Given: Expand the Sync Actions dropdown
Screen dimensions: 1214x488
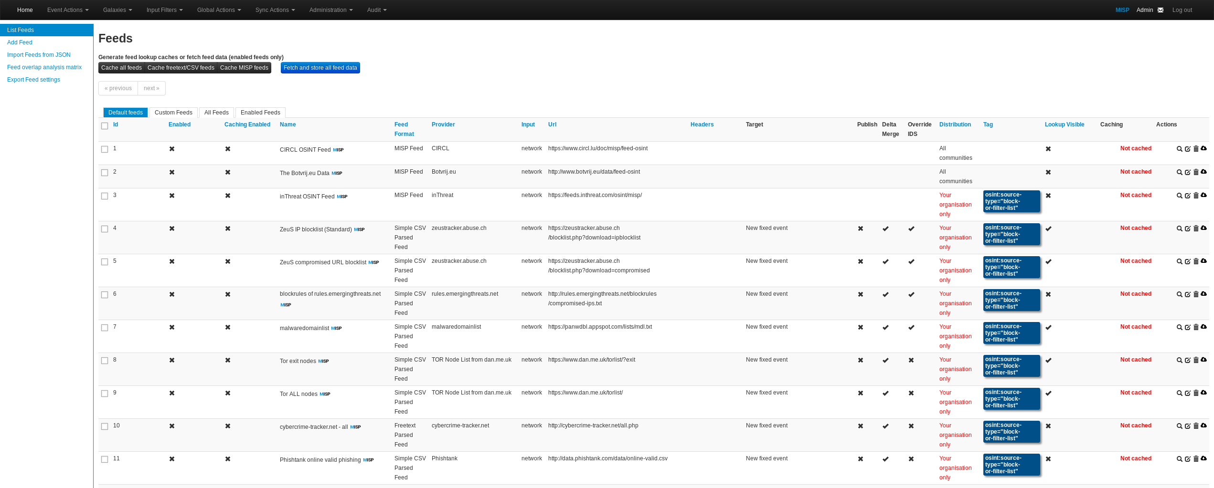Looking at the screenshot, I should pos(275,10).
